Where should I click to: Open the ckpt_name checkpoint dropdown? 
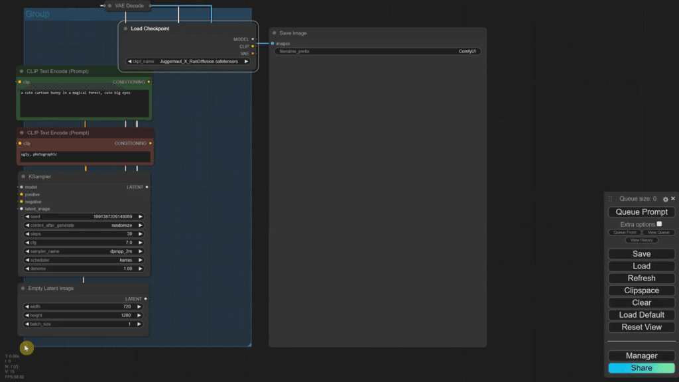coord(188,62)
